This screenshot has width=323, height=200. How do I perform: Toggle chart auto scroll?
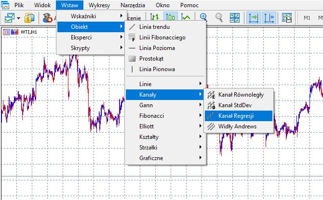(x=254, y=18)
